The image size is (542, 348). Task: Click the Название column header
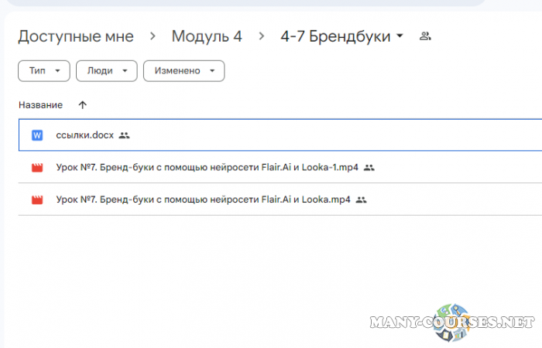(40, 104)
